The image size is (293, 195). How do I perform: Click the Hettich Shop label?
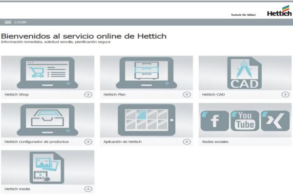(x=17, y=95)
